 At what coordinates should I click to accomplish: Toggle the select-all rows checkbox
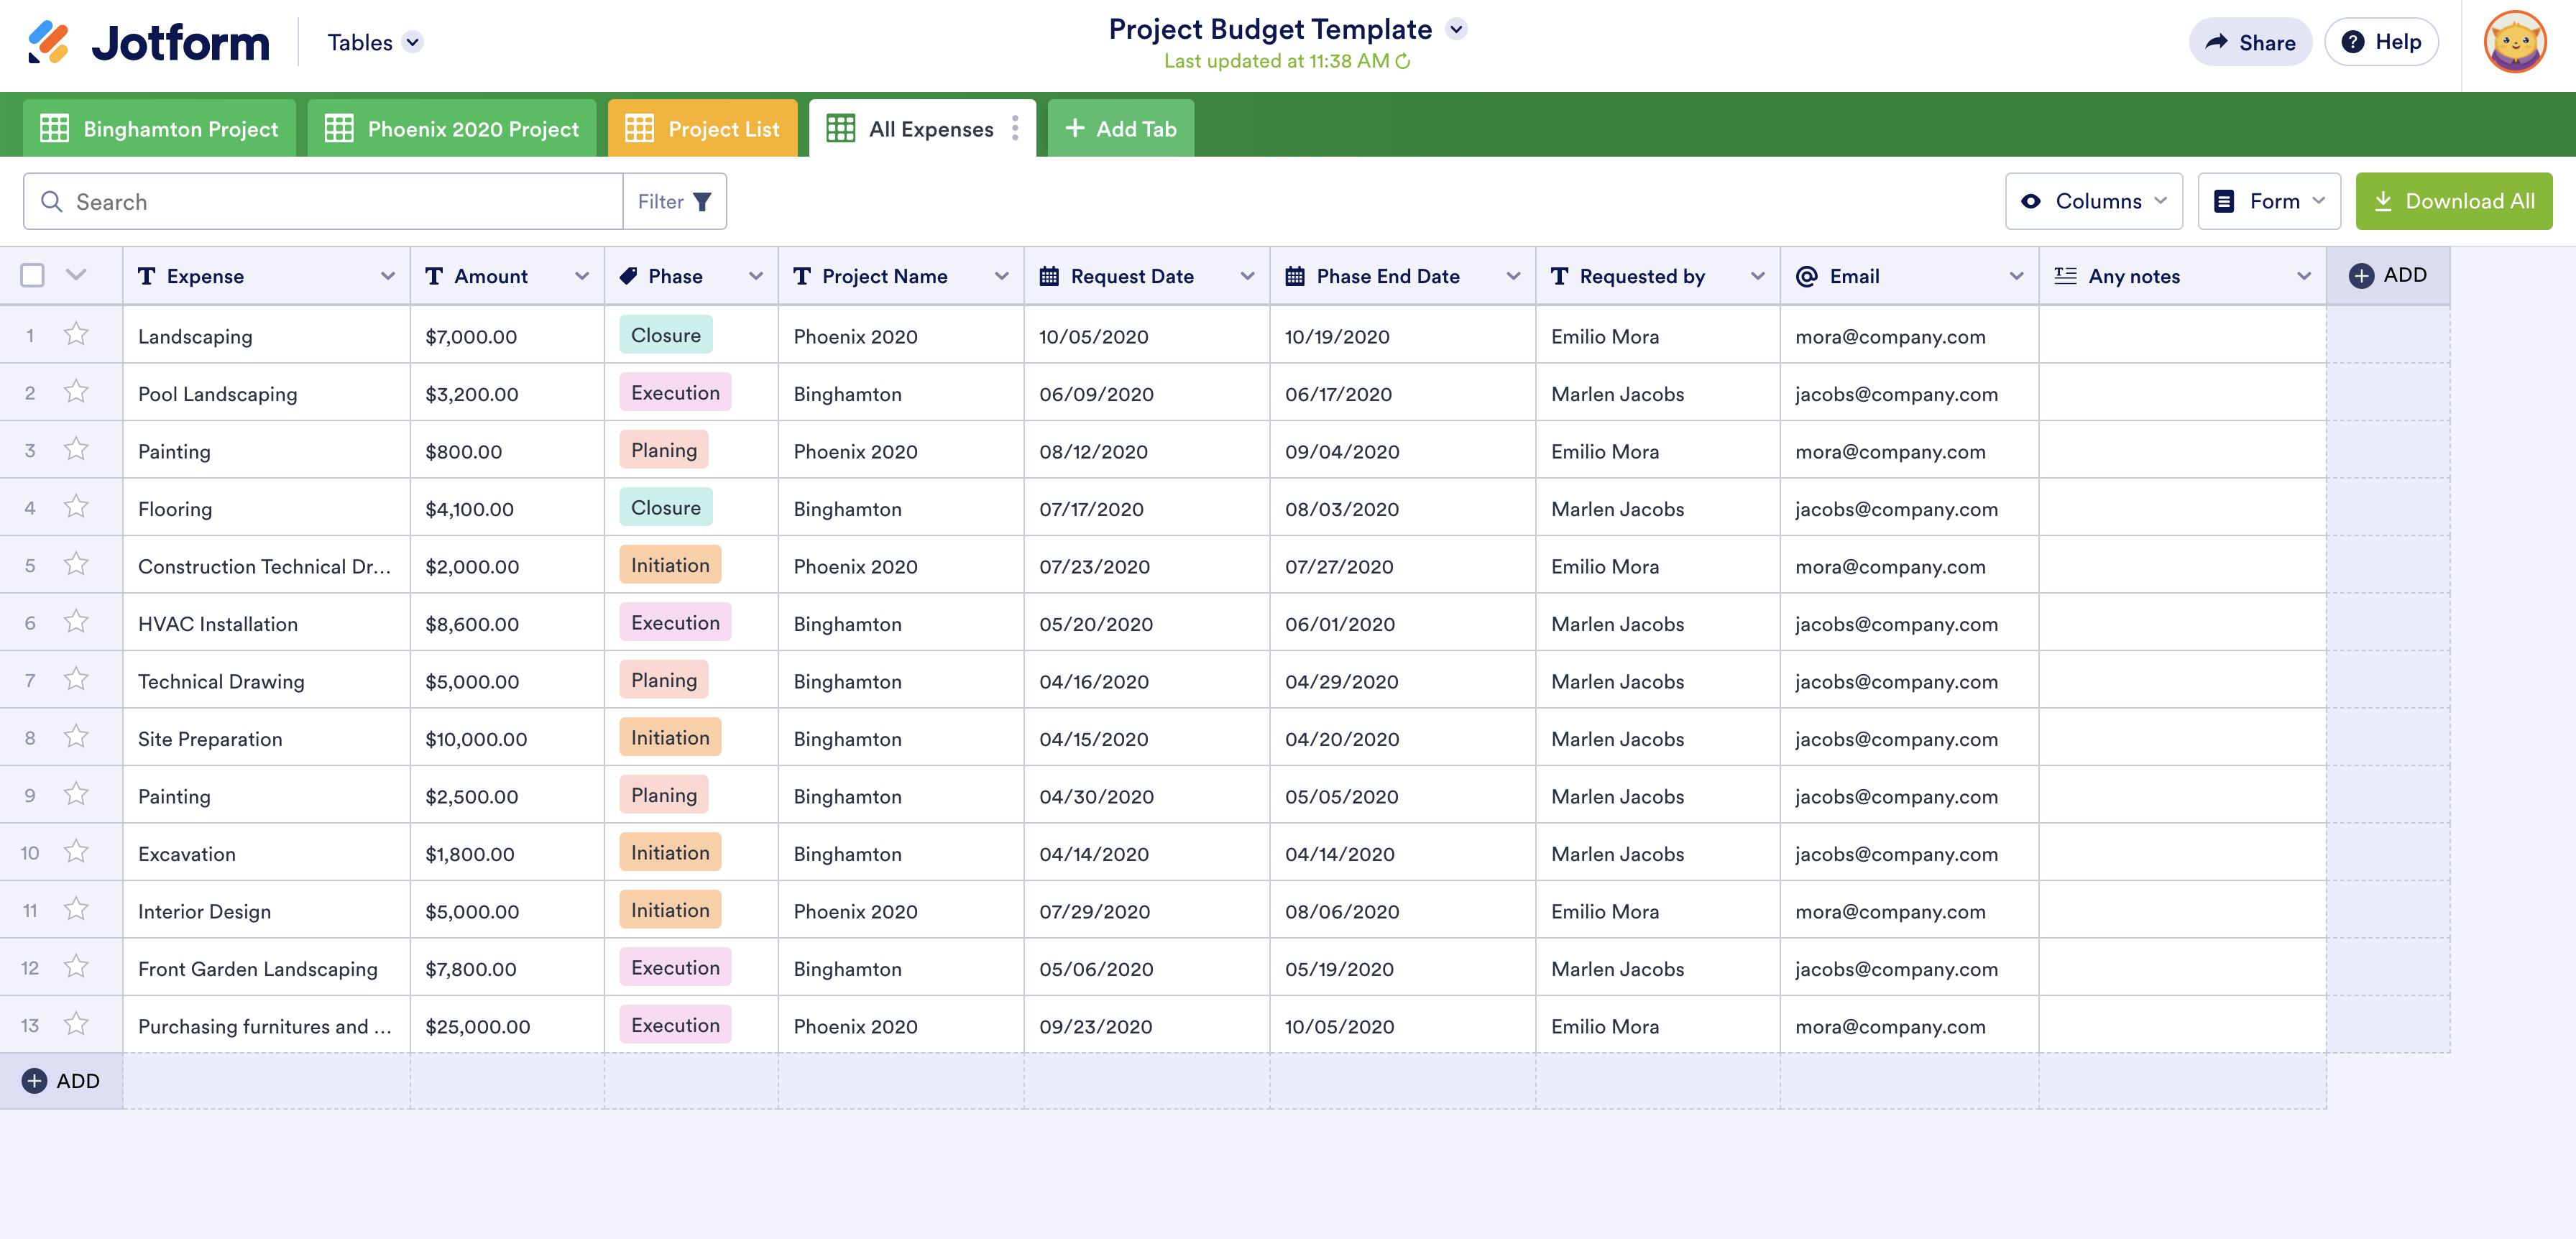[33, 275]
